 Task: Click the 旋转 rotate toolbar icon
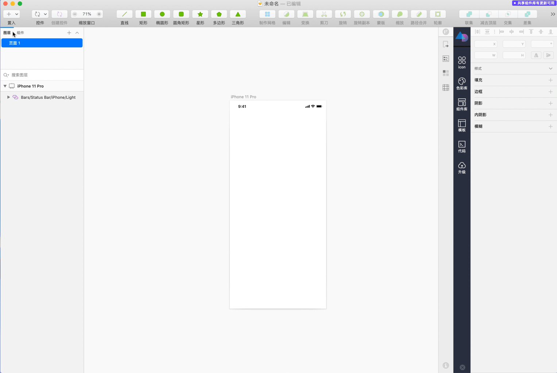coord(343,14)
